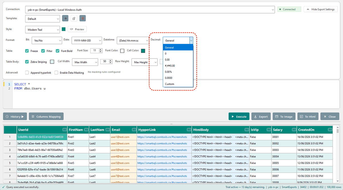Add a new template with plus icon
343x190 pixels.
(65, 19)
